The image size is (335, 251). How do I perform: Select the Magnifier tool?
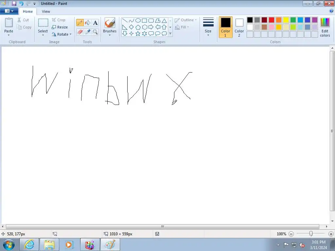pos(95,32)
